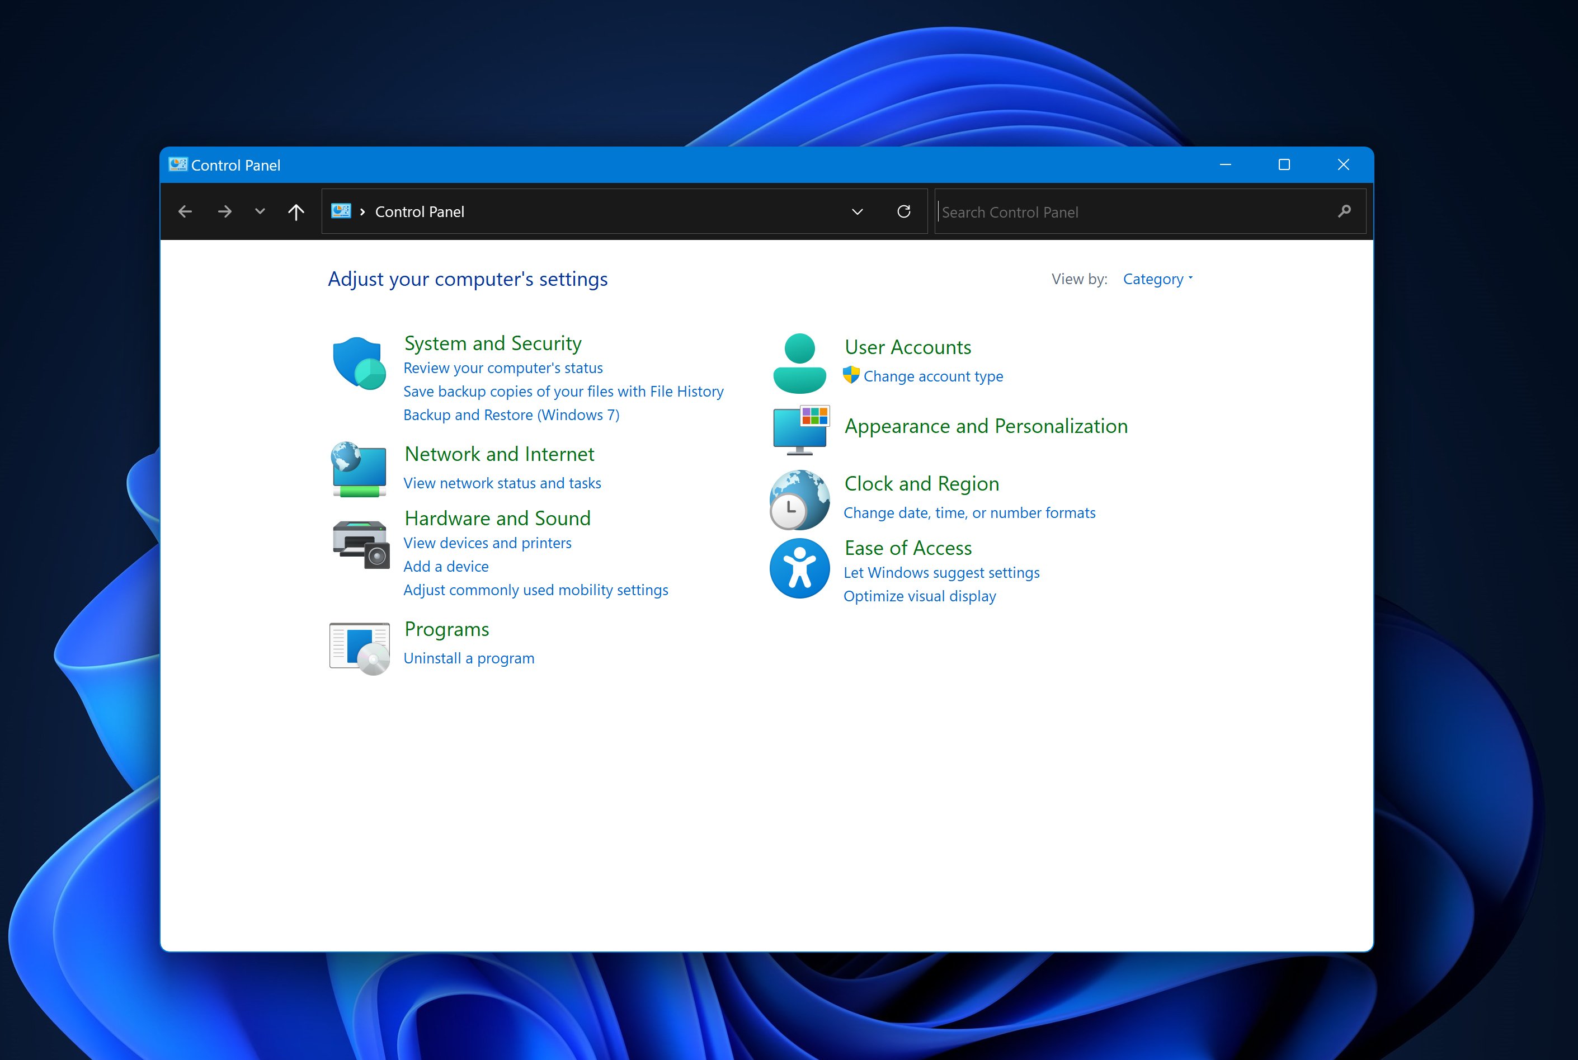Click Control Panel breadcrumb in address bar
1578x1060 pixels.
coord(420,211)
